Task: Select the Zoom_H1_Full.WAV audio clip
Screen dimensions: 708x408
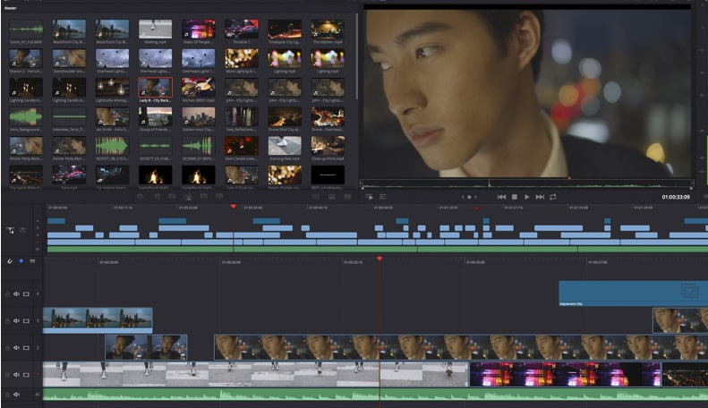Action: (26, 30)
